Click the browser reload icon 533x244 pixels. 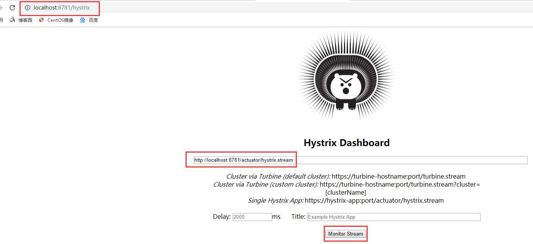coord(12,8)
